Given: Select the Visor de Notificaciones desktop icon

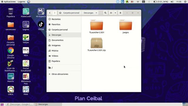Looking at the screenshot, I should (11, 66).
